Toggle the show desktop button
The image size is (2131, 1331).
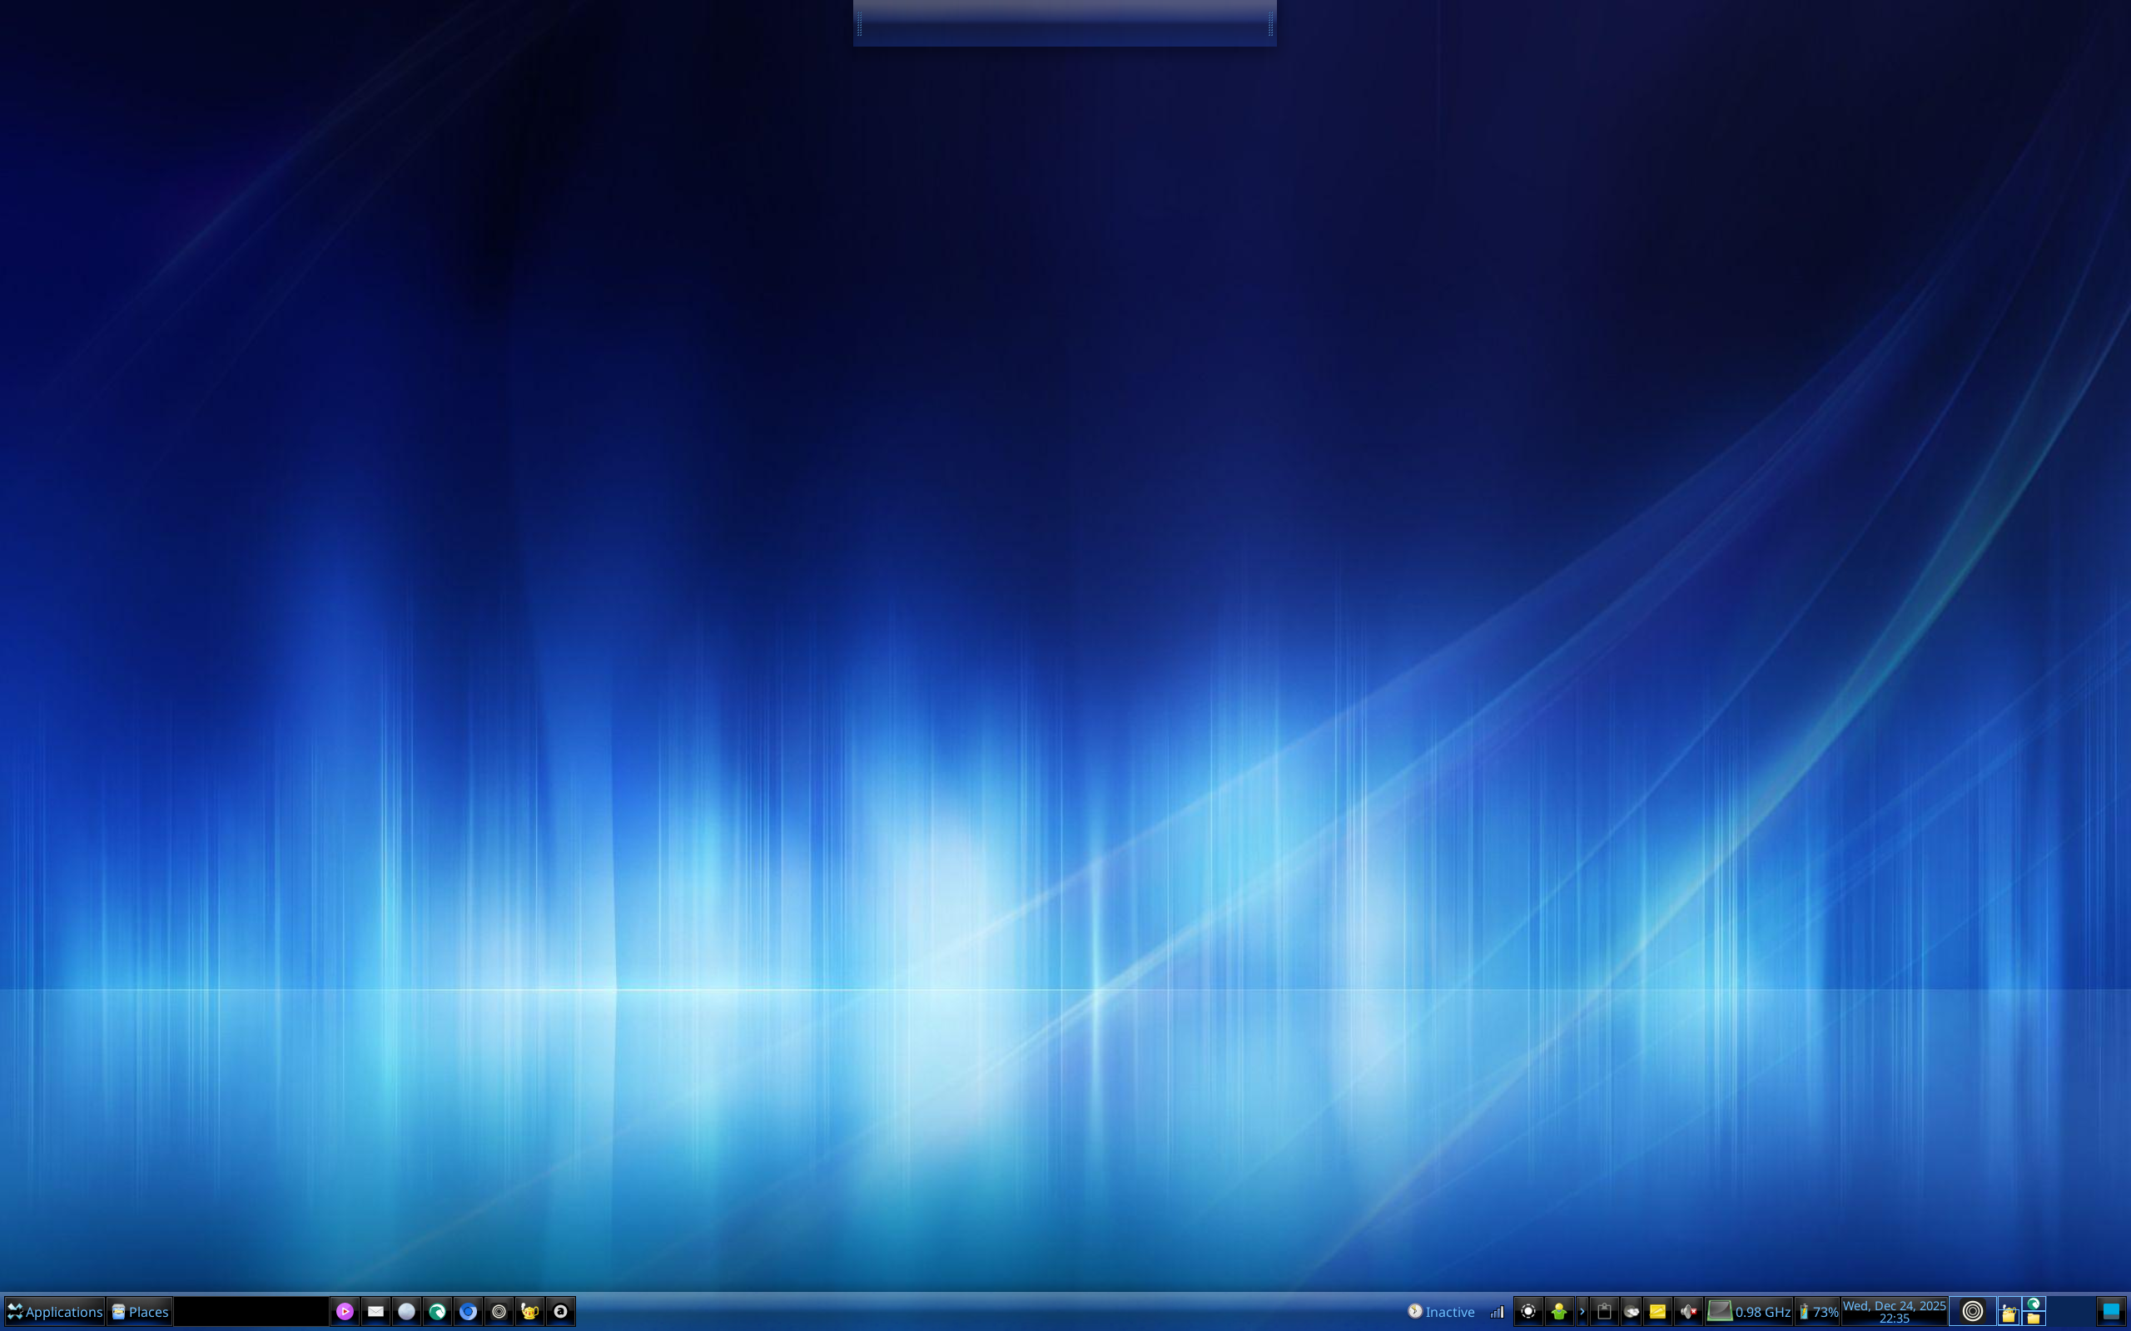pos(2111,1312)
